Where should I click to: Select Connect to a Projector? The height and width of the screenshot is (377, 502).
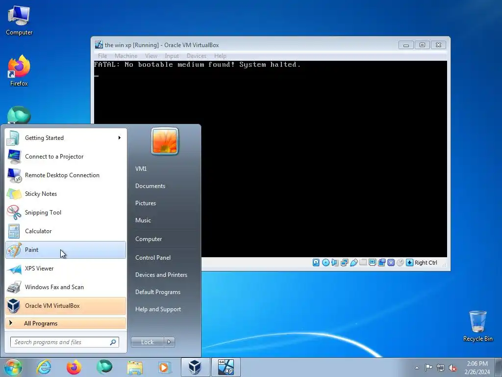point(66,157)
